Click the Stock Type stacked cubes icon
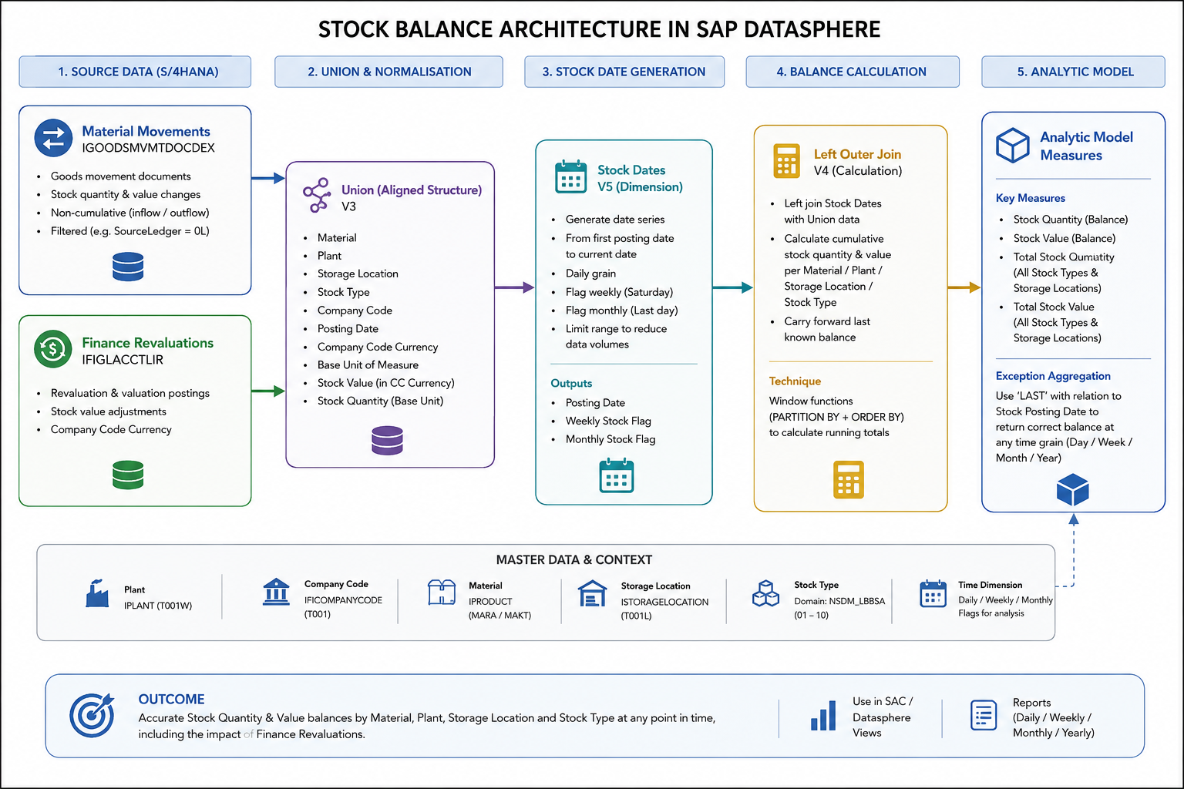The width and height of the screenshot is (1184, 789). point(765,593)
